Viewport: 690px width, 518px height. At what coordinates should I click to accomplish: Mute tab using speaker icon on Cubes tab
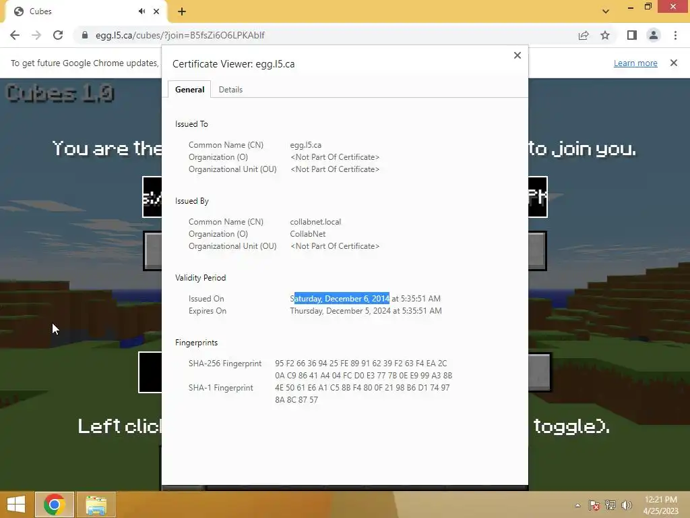point(142,11)
